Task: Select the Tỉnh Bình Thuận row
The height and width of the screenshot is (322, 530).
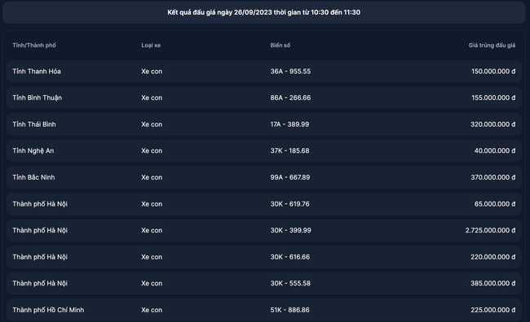Action: (x=263, y=98)
